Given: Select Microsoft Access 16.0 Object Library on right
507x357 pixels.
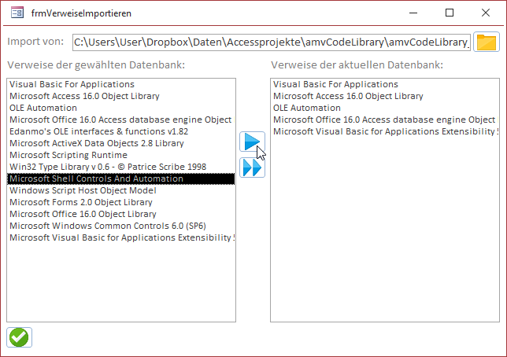Looking at the screenshot, I should click(348, 96).
